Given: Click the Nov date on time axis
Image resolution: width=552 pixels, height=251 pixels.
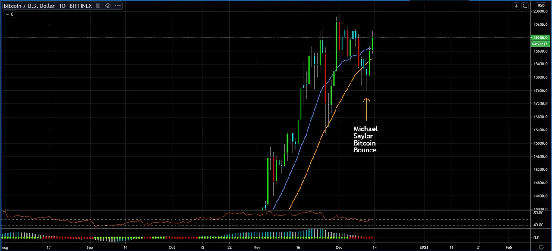Looking at the screenshot, I should [x=257, y=248].
